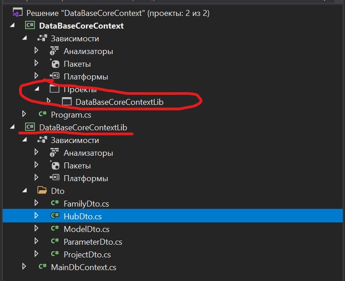345x281 pixels.
Task: Click the Анализаторы label under the DataBaseCoreContext project
Action: click(x=88, y=51)
